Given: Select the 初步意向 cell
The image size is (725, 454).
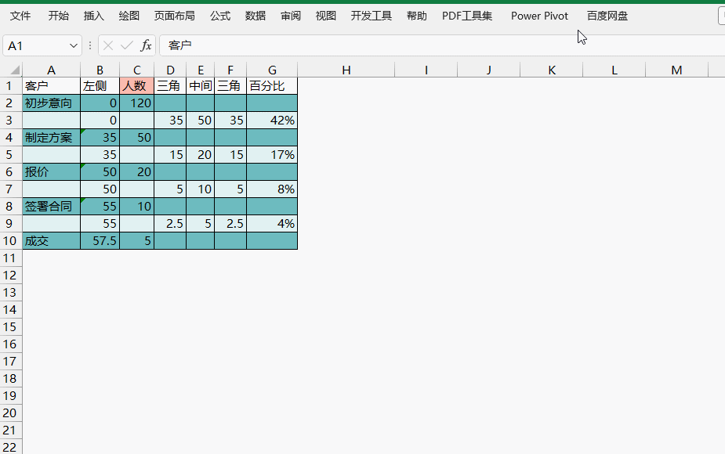Looking at the screenshot, I should 51,103.
